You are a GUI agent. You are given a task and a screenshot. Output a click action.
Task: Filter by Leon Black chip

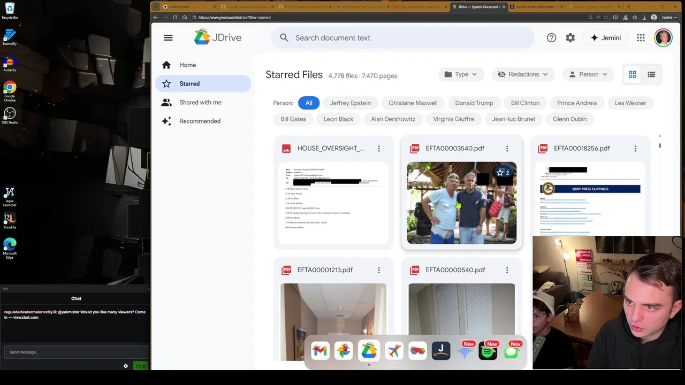click(x=338, y=119)
